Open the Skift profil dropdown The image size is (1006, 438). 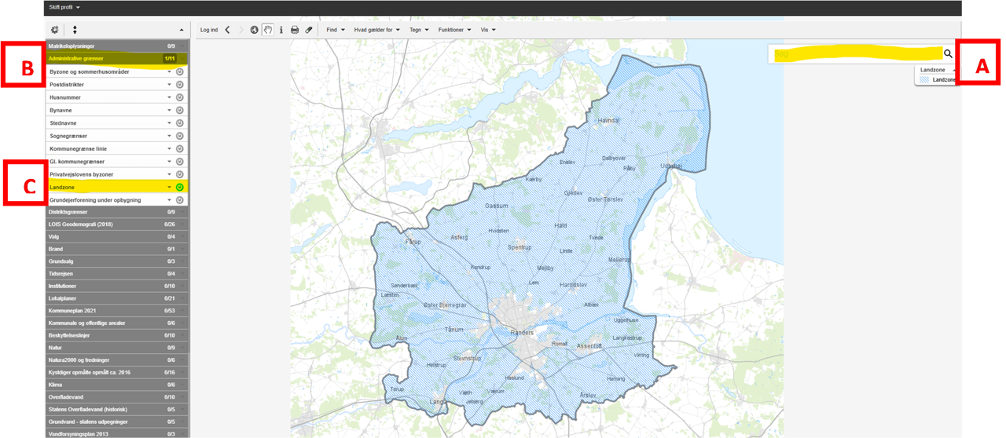pyautogui.click(x=64, y=7)
